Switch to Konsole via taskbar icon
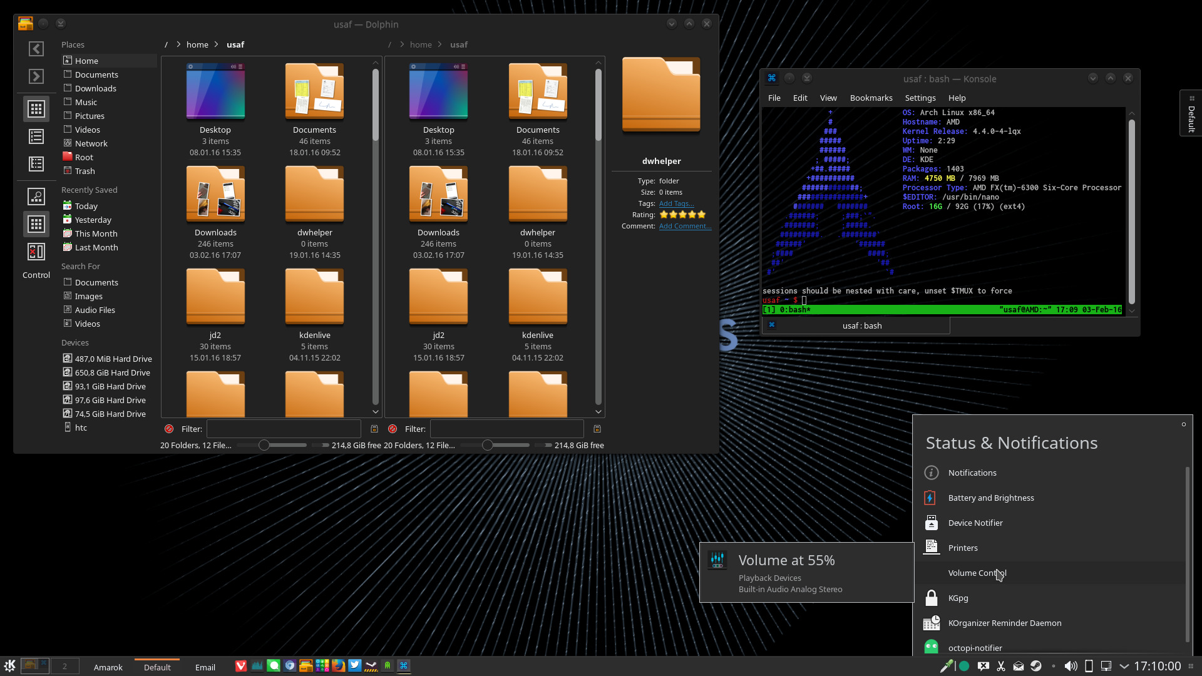Image resolution: width=1202 pixels, height=676 pixels. click(x=404, y=666)
